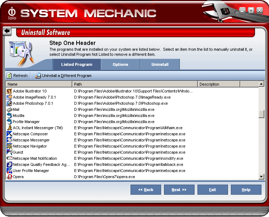Click the Exit button
269x217 pixels.
(213, 190)
